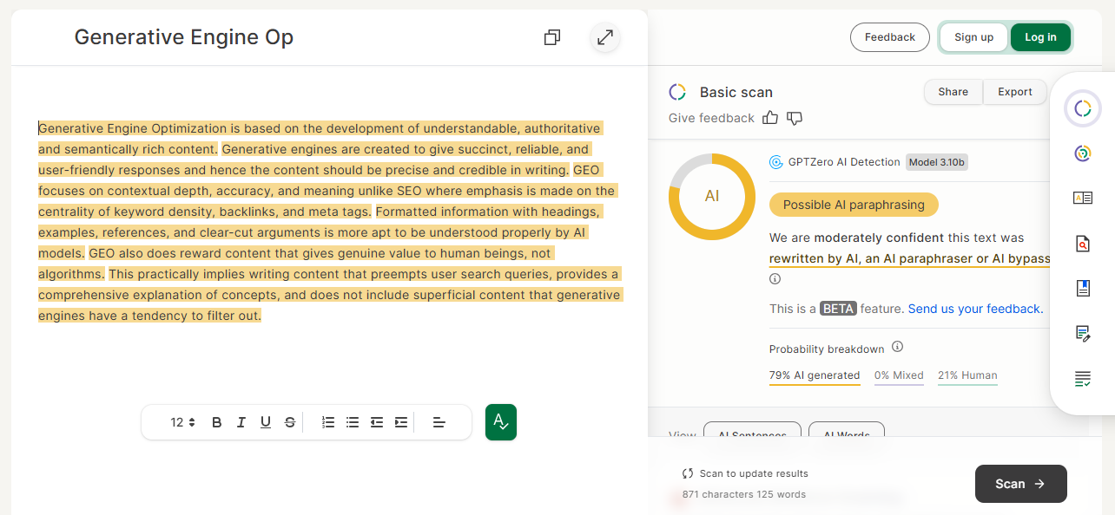Click the document title field

(184, 37)
